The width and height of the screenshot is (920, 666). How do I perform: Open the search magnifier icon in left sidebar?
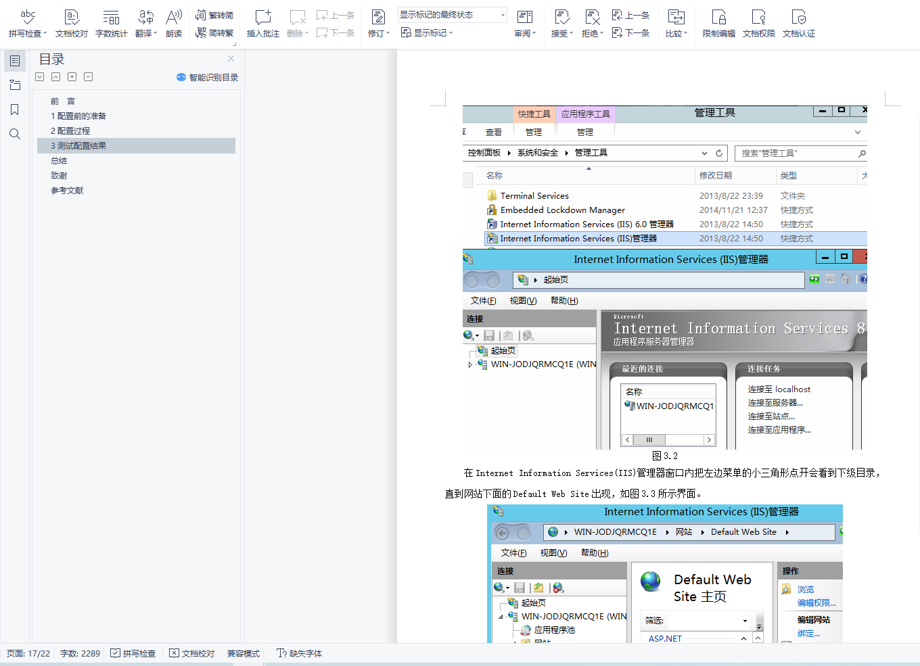(15, 134)
